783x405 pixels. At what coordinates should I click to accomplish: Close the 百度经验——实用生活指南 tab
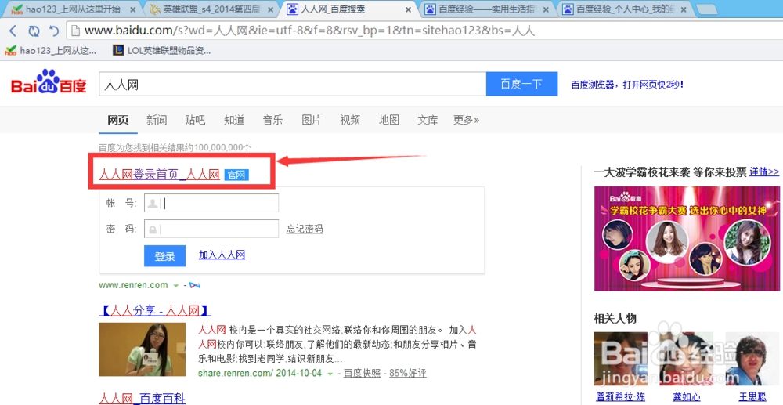[x=546, y=9]
